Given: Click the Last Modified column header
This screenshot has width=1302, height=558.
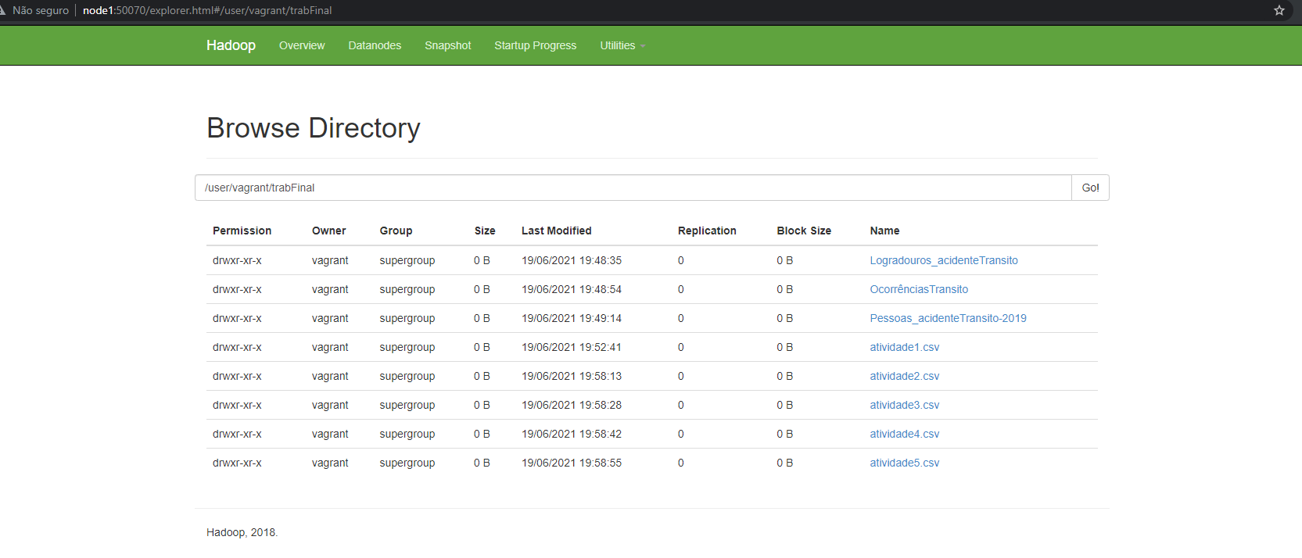Looking at the screenshot, I should (556, 231).
